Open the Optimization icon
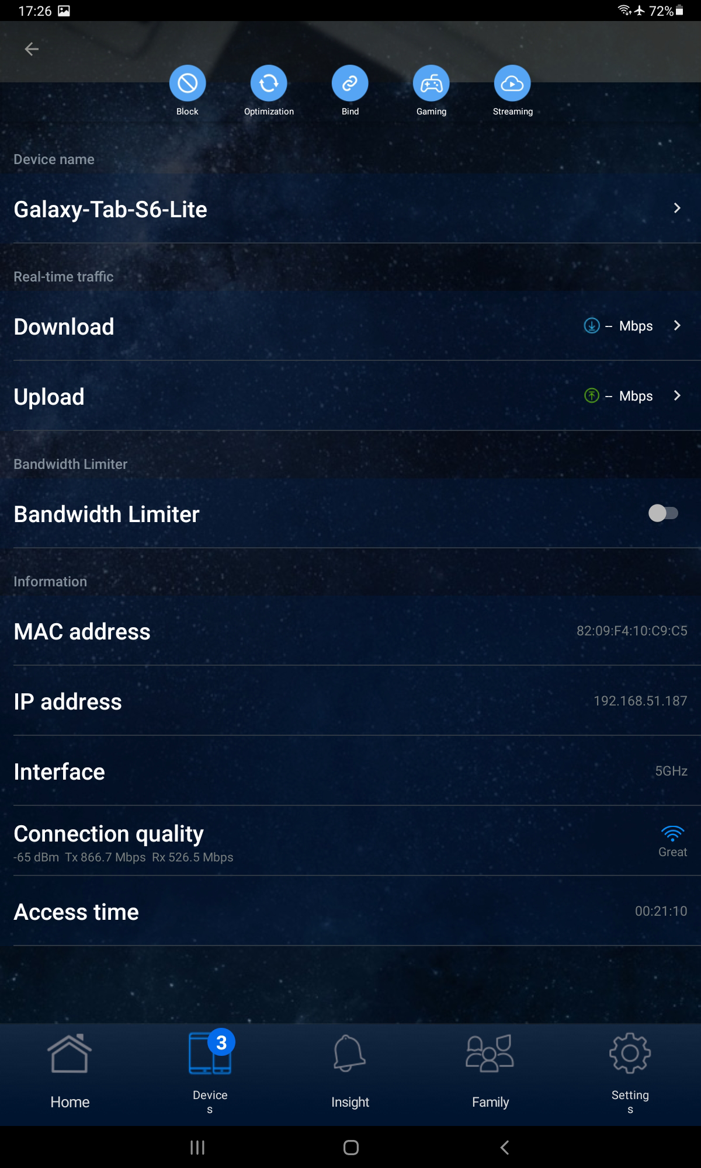701x1168 pixels. tap(269, 84)
